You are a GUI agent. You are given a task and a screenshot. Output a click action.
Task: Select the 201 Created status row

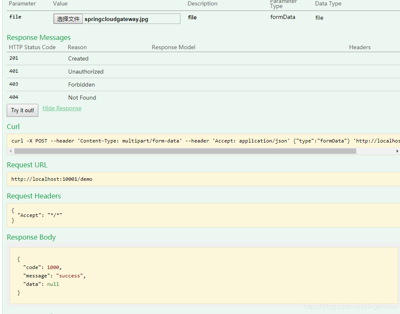pos(203,58)
